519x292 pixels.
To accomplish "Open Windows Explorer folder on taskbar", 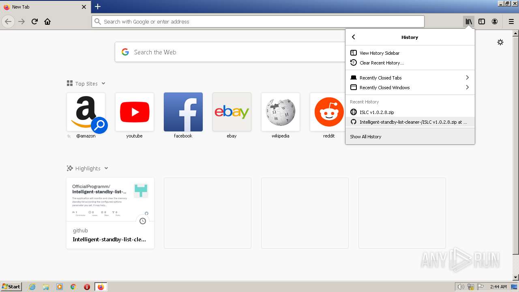I will 46,287.
